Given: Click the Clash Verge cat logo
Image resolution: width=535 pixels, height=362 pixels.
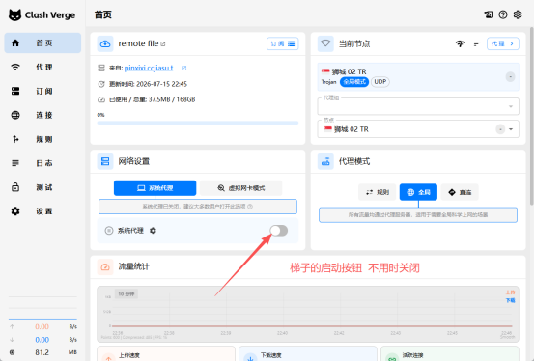Looking at the screenshot, I should pyautogui.click(x=14, y=15).
